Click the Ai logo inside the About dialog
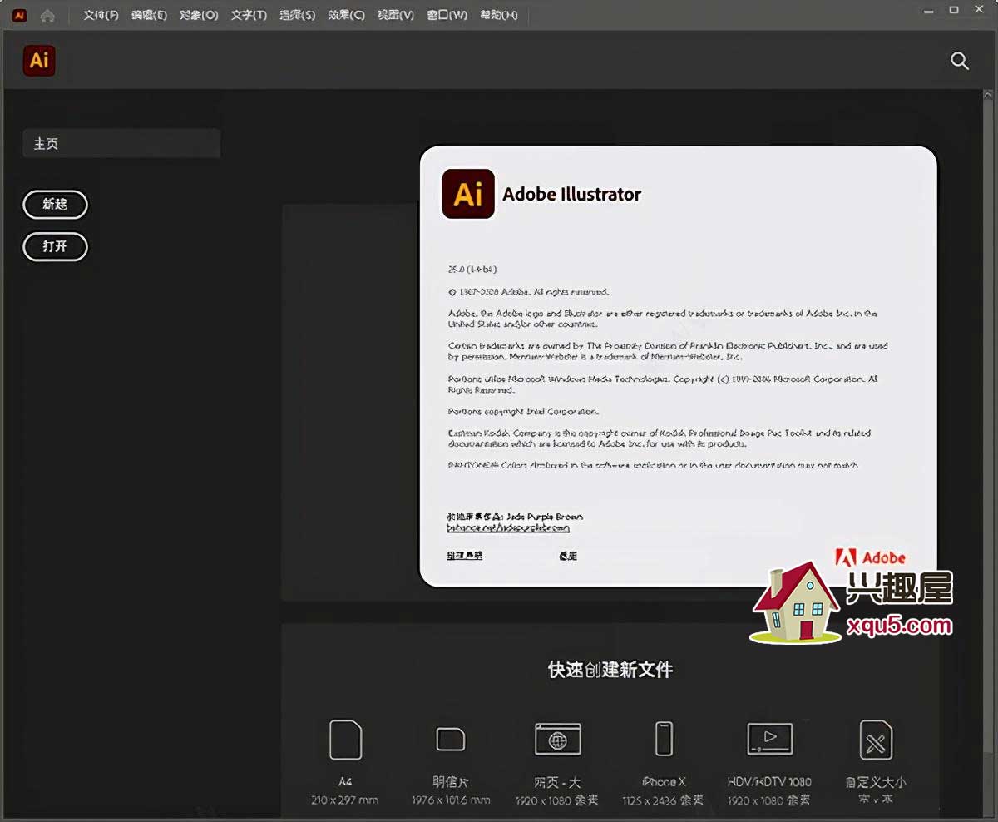This screenshot has height=822, width=998. click(x=468, y=194)
